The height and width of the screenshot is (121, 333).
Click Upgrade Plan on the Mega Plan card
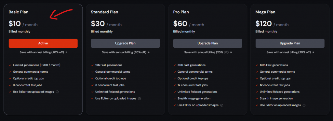click(290, 43)
